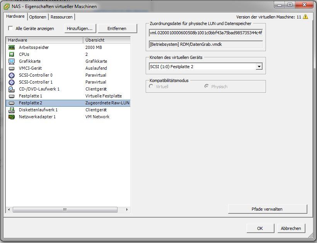Select the VMCI-Gerät row label
Screen dimensions: 317x243
[30, 68]
